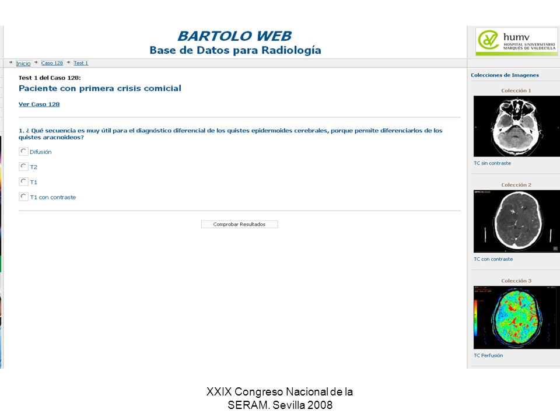Click the 'Test 1 del Caso 128:' text
560x420 pixels.
tap(50, 78)
